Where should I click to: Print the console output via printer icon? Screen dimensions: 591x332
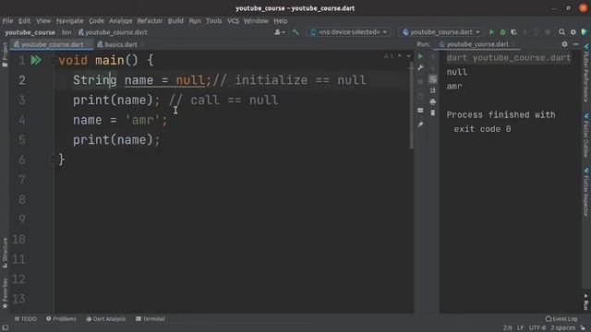tap(433, 101)
